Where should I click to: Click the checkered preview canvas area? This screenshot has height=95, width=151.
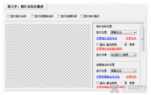tap(48, 56)
